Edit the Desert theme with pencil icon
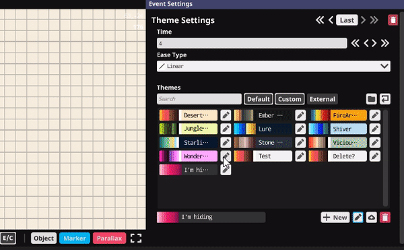The width and height of the screenshot is (404, 250). (226, 115)
